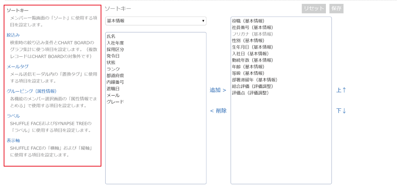
Task: Move item down with 下↓
Action: pyautogui.click(x=341, y=111)
